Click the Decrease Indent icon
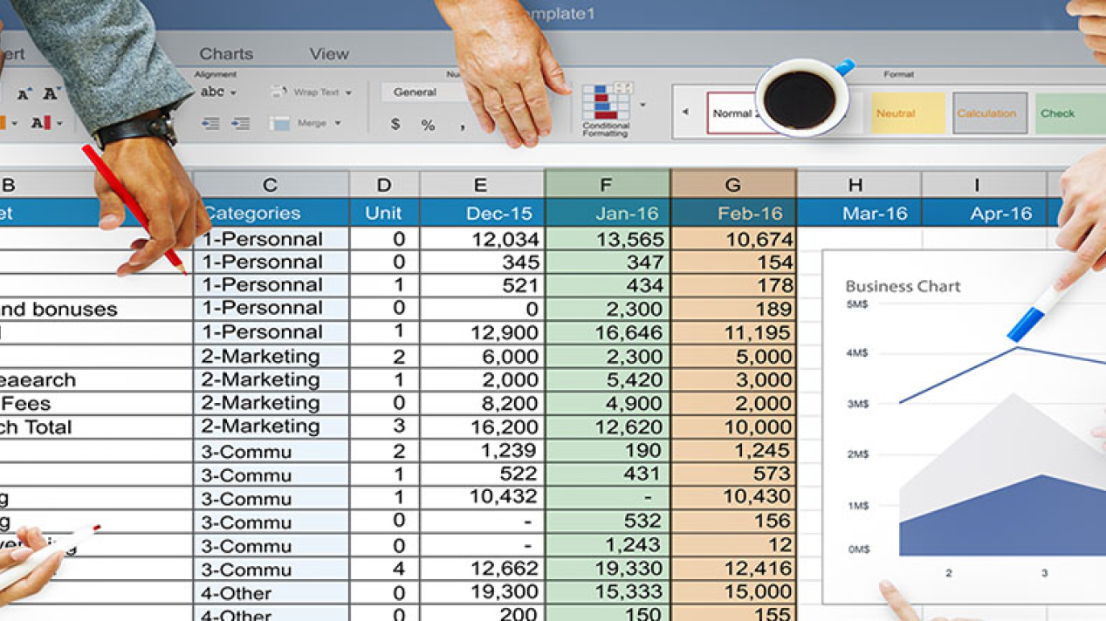 [210, 123]
